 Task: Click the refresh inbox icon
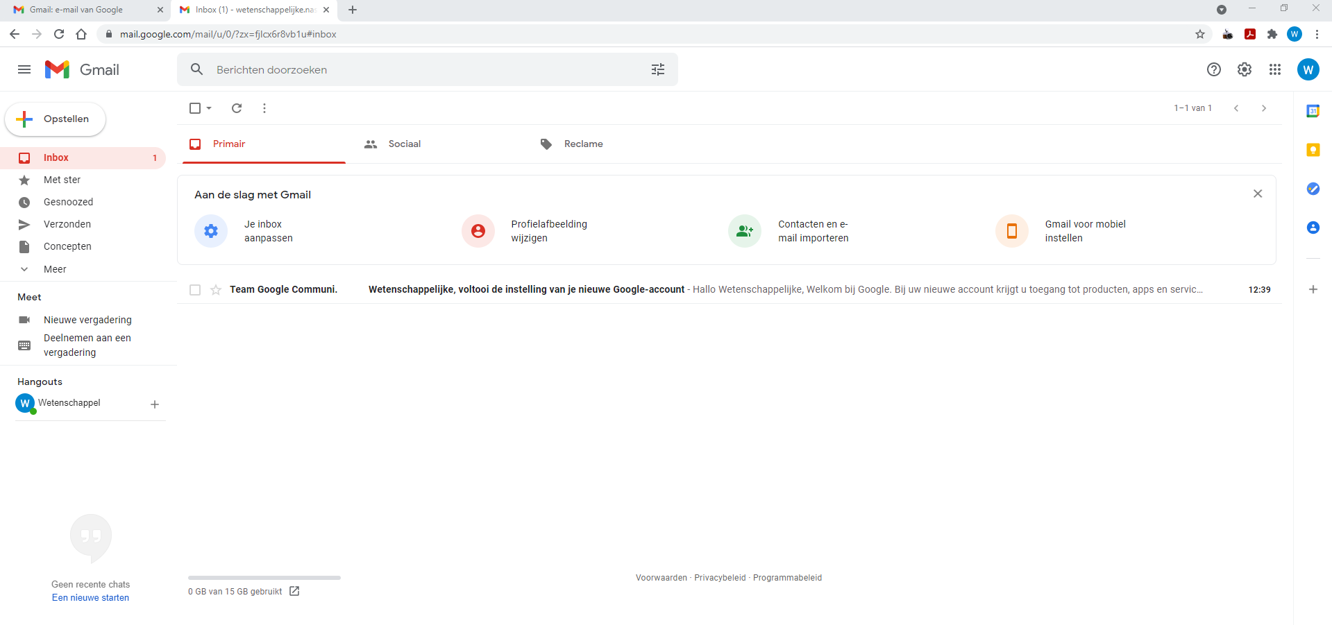click(x=237, y=108)
